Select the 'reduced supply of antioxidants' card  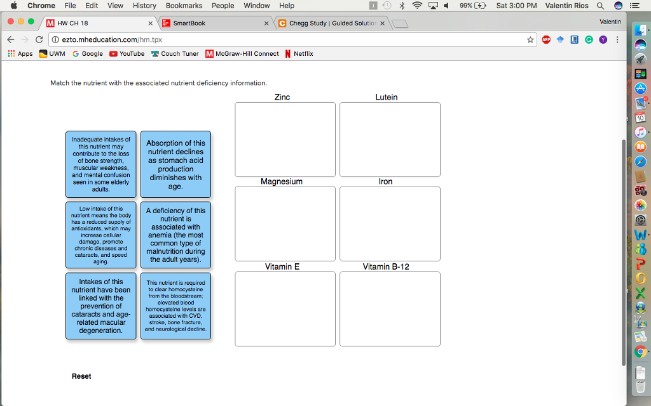tap(101, 235)
